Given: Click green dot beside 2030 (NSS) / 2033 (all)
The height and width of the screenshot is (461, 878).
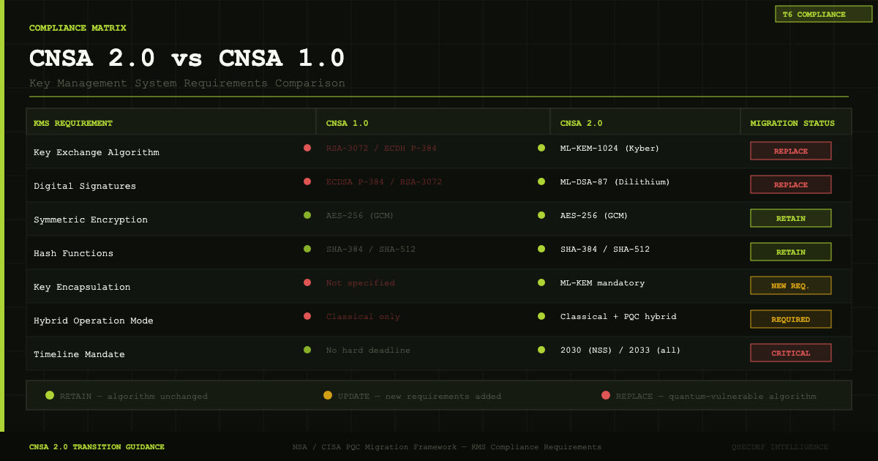Looking at the screenshot, I should 541,350.
